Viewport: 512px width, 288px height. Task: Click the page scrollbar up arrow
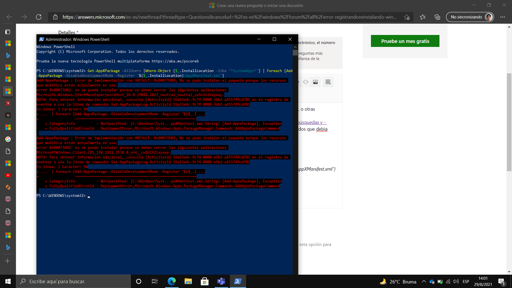pyautogui.click(x=509, y=27)
